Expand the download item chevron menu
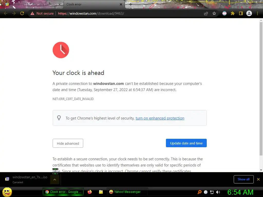The image size is (263, 197). pyautogui.click(x=55, y=179)
